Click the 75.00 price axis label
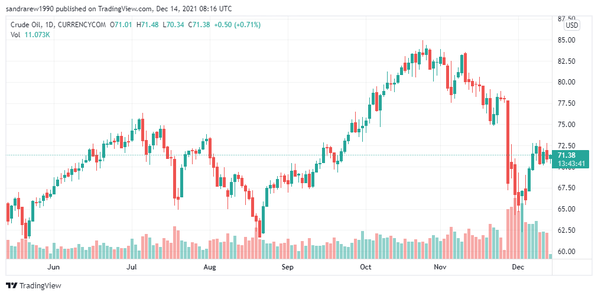 click(x=566, y=124)
